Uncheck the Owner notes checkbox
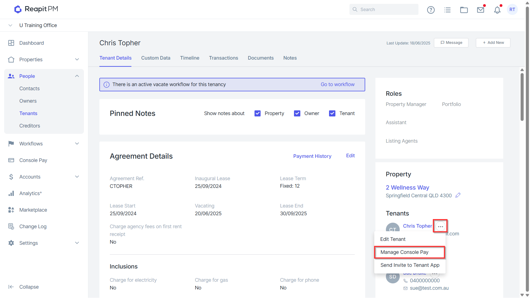The height and width of the screenshot is (298, 530). click(x=297, y=113)
